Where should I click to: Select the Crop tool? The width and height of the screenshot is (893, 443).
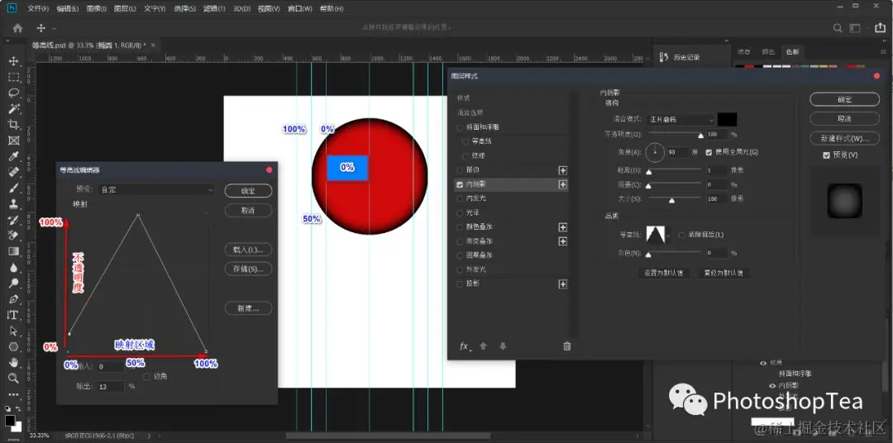[14, 125]
